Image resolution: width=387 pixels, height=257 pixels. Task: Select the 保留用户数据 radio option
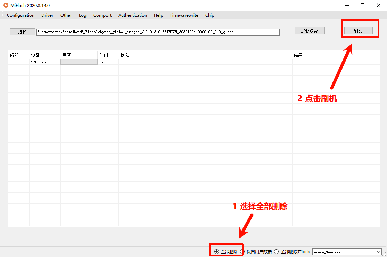(242, 251)
